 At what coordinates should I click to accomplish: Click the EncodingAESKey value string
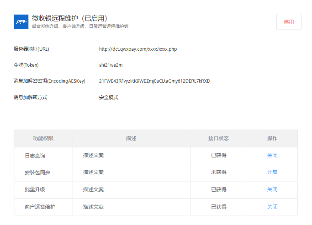pos(154,81)
